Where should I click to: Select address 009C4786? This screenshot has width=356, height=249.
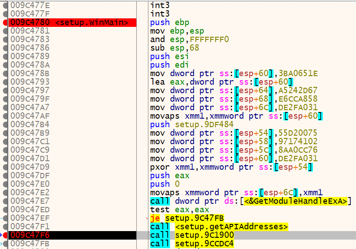(x=30, y=48)
